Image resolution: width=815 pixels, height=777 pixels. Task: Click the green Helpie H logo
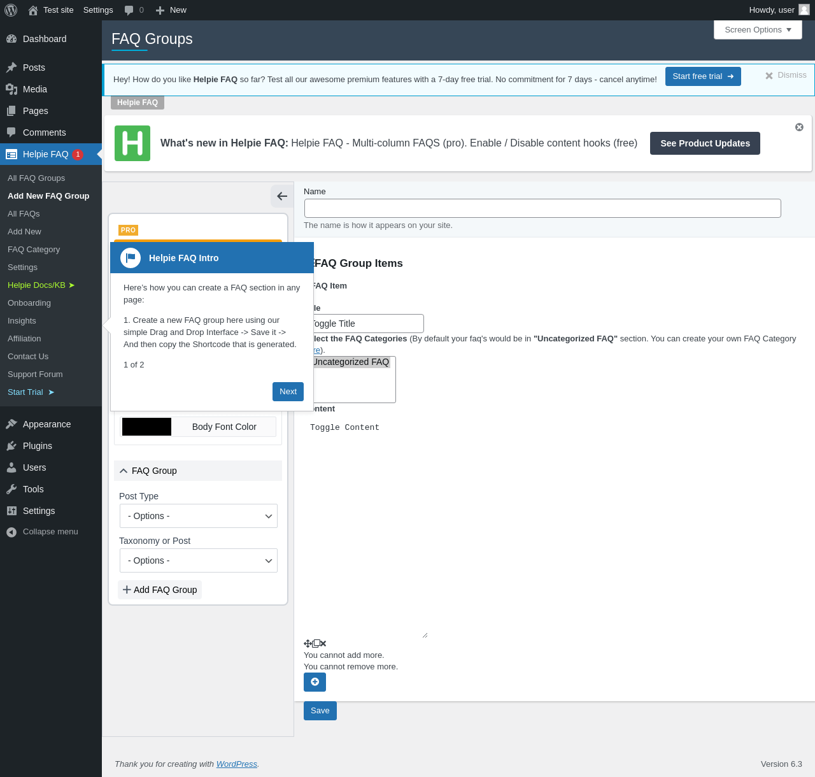coord(132,143)
